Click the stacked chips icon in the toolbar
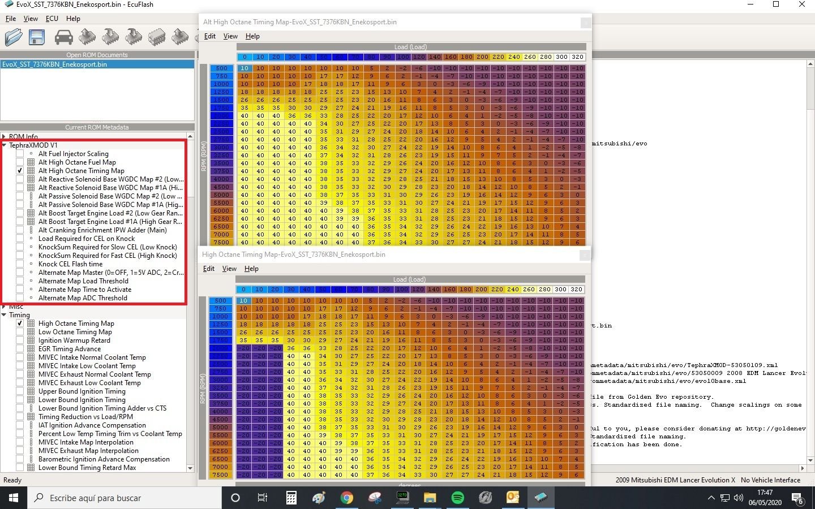 coord(157,37)
